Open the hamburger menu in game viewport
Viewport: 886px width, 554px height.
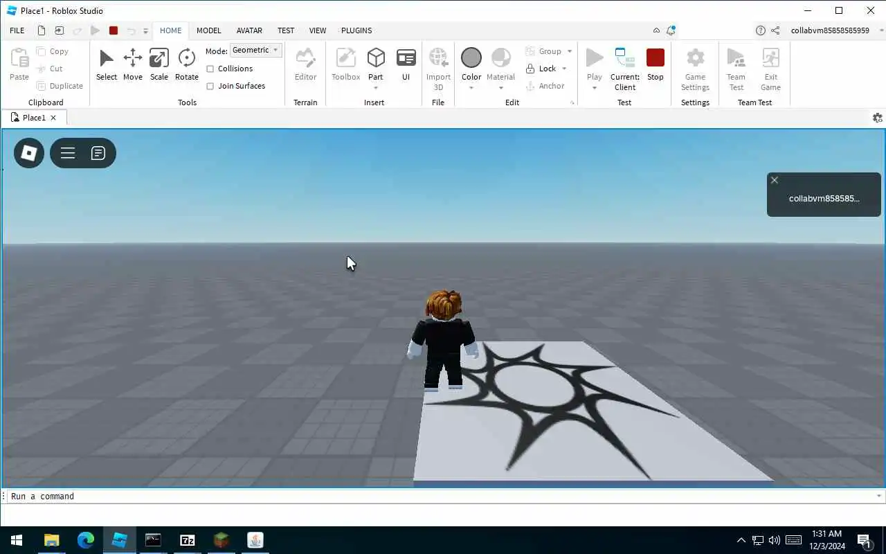pyautogui.click(x=68, y=153)
